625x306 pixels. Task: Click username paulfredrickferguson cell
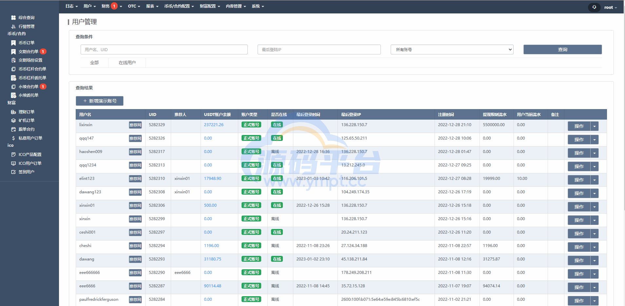pyautogui.click(x=99, y=299)
